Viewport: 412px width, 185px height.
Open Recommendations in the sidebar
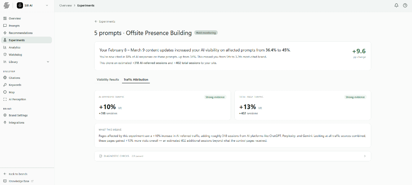click(20, 33)
